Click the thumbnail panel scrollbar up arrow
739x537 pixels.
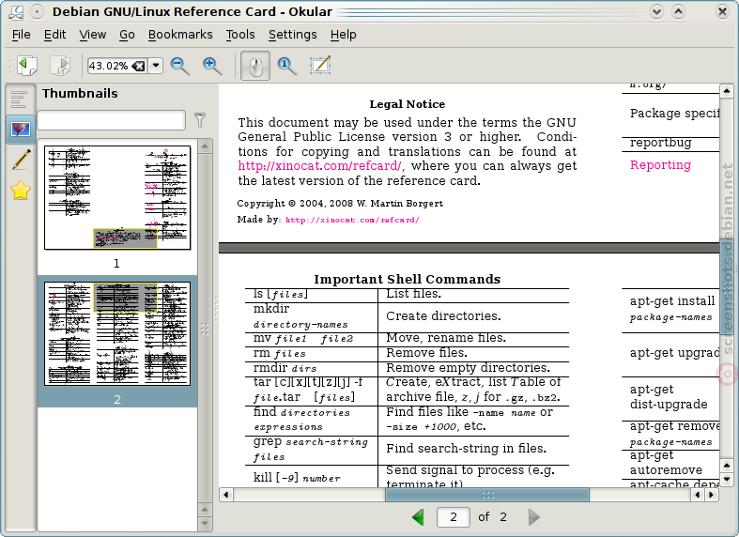coord(205,146)
